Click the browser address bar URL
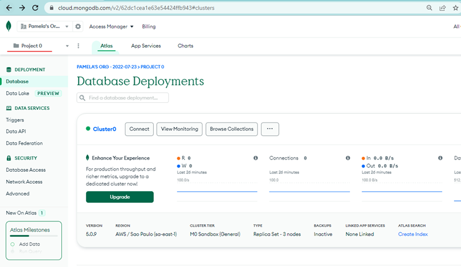Image resolution: width=461 pixels, height=267 pixels. click(136, 8)
